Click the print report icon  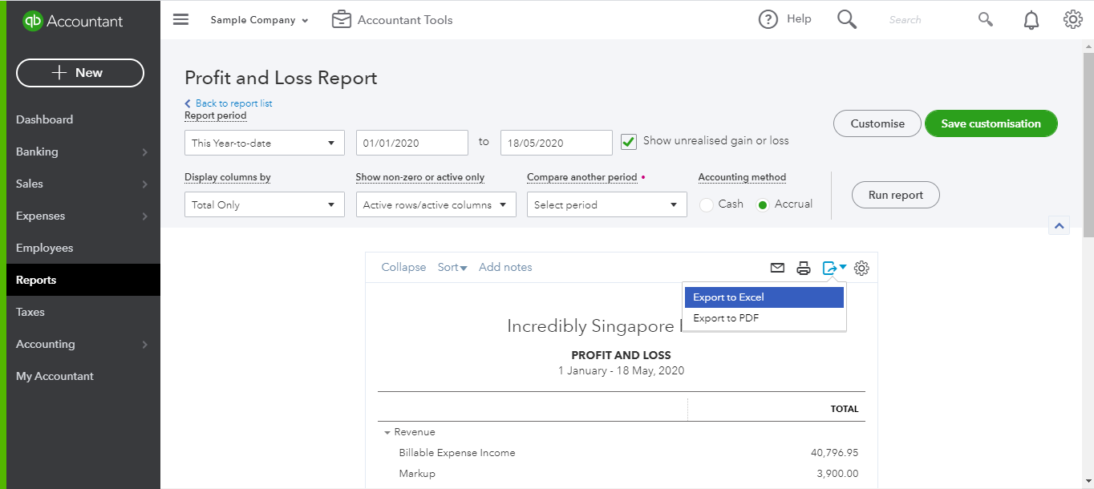pyautogui.click(x=804, y=268)
